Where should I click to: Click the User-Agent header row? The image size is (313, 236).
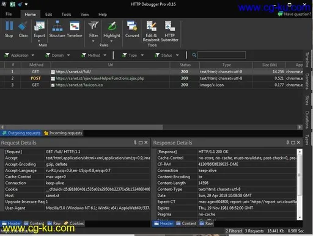(77, 208)
